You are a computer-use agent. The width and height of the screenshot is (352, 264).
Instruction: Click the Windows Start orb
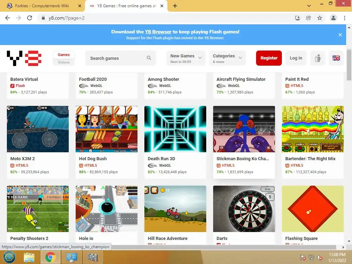click(9, 257)
